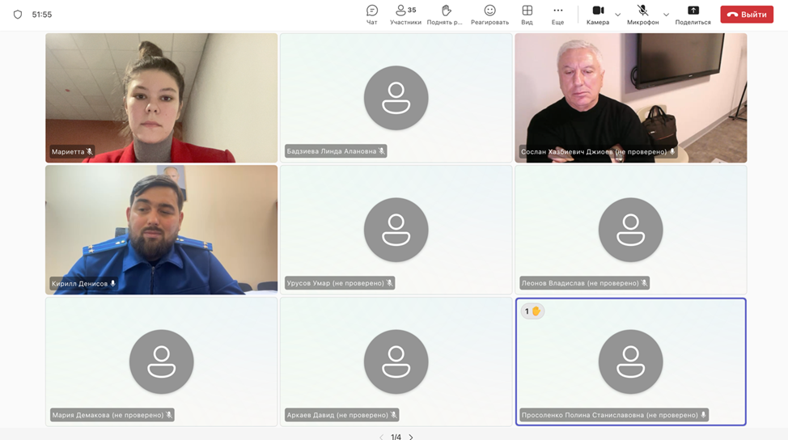Click the Share screen icon
The height and width of the screenshot is (440, 788).
[x=693, y=15]
